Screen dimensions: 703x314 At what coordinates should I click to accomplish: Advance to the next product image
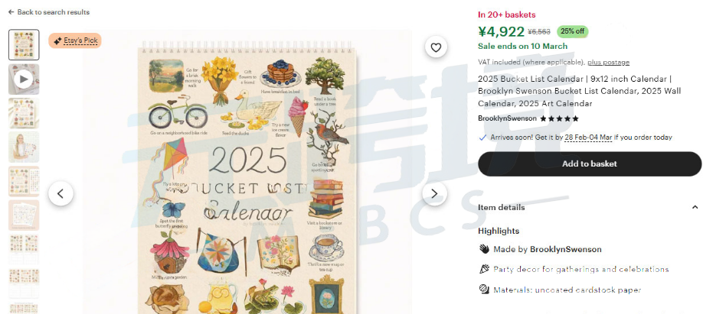pyautogui.click(x=434, y=194)
